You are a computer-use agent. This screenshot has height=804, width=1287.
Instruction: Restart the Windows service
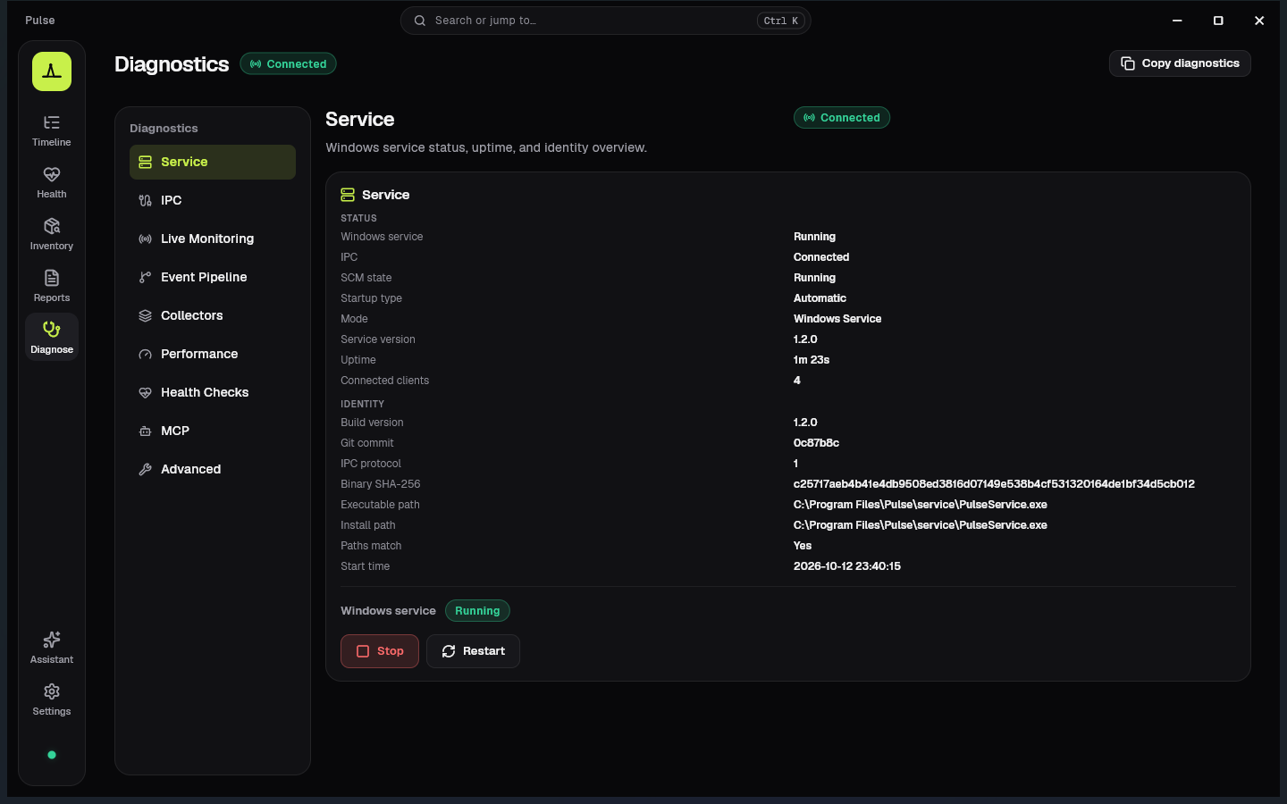(473, 651)
